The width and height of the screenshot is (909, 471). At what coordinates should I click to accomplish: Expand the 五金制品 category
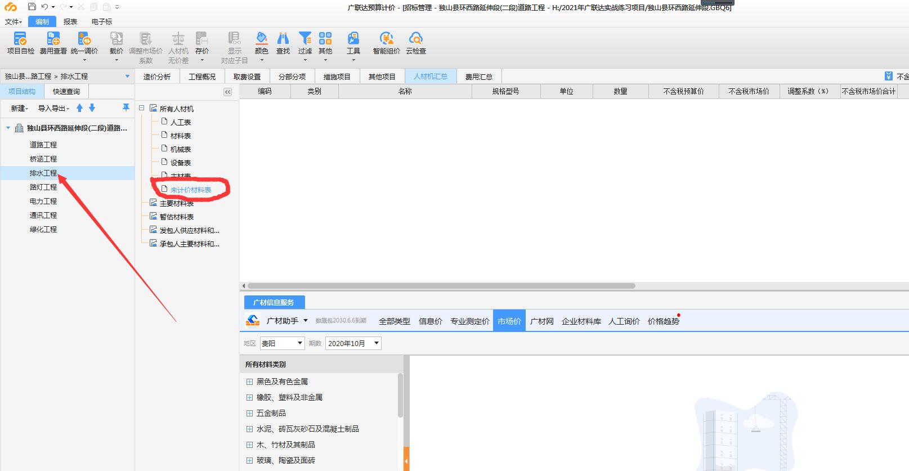point(249,413)
